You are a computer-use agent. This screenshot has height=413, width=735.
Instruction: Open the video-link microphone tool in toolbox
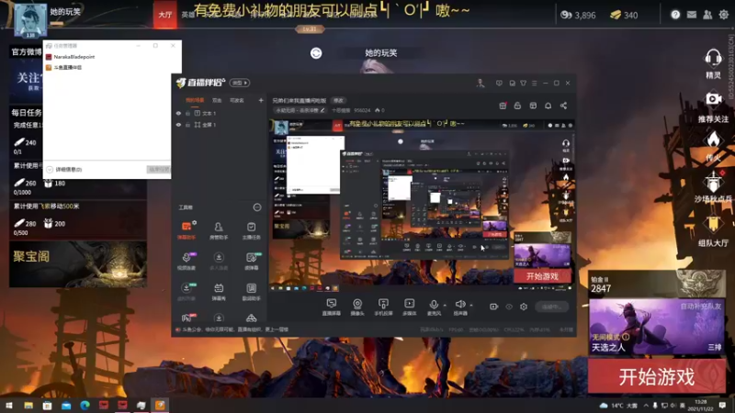187,261
